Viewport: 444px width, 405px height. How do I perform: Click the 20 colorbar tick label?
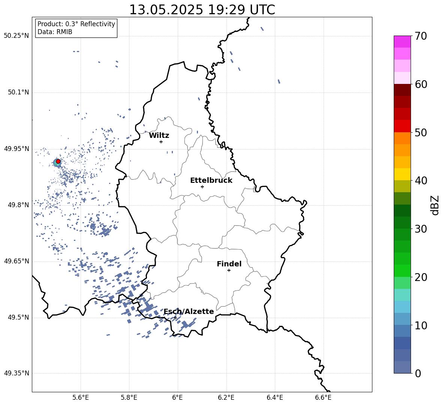pos(421,277)
